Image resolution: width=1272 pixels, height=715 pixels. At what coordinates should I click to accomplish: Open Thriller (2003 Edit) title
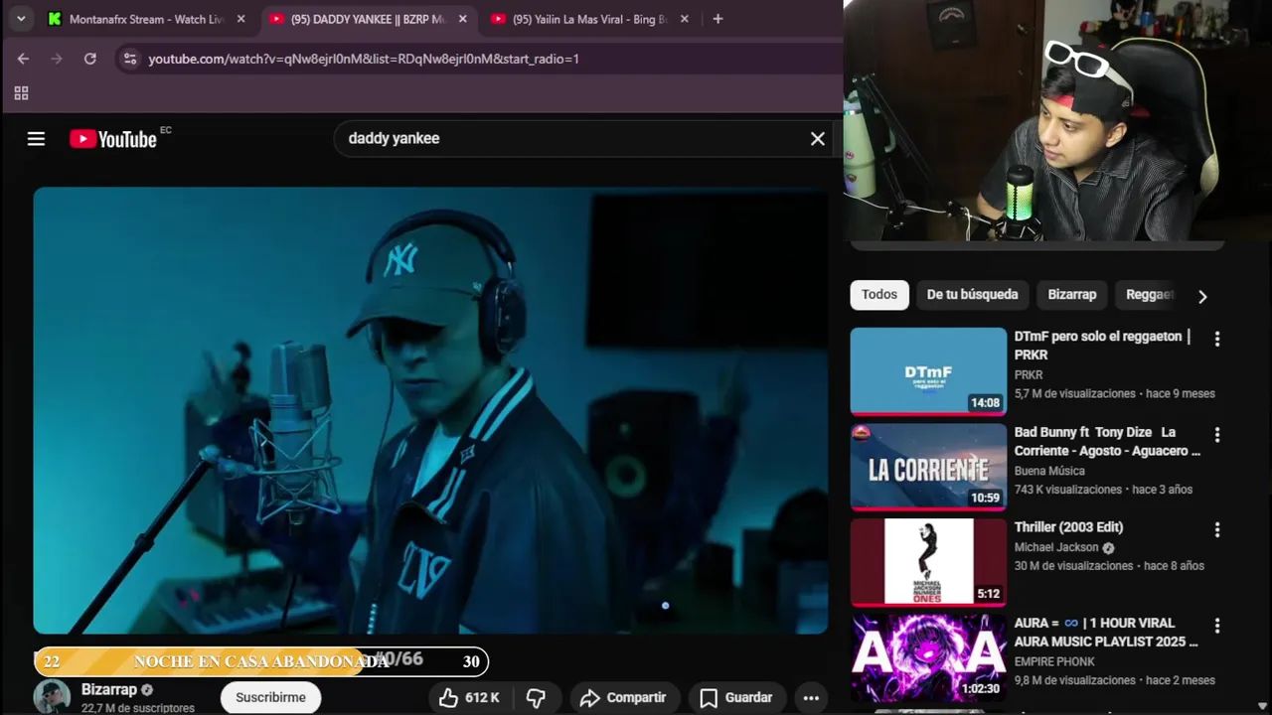tap(1068, 527)
